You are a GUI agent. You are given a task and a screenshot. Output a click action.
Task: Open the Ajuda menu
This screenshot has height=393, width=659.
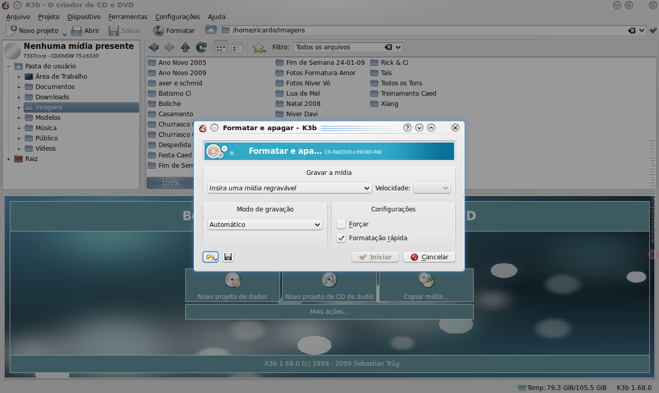[x=217, y=16]
